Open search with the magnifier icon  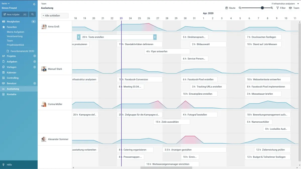coord(32,15)
